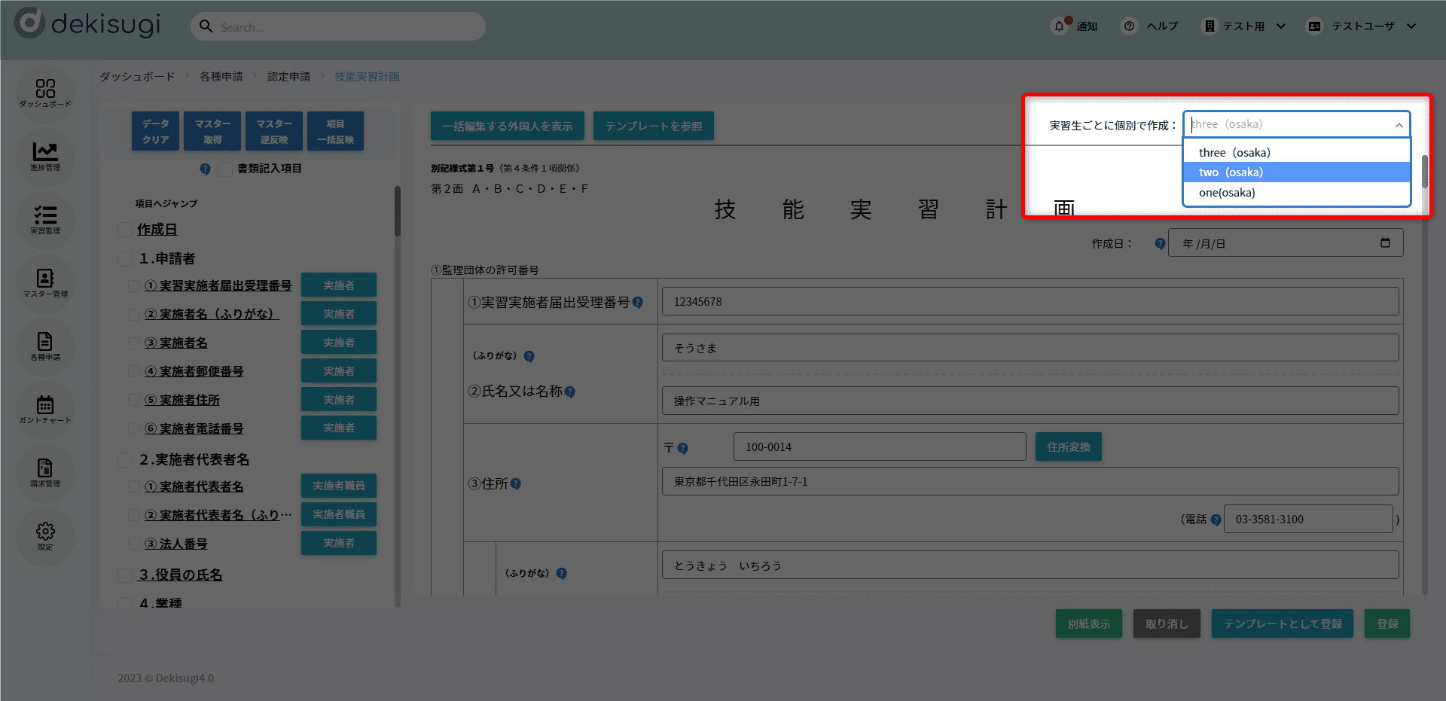Viewport: 1446px width, 701px height.
Task: Go to 各種申請 in the breadcrumb
Action: pyautogui.click(x=221, y=77)
